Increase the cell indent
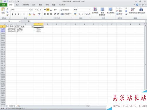The height and width of the screenshot is (110, 147). coord(58,14)
